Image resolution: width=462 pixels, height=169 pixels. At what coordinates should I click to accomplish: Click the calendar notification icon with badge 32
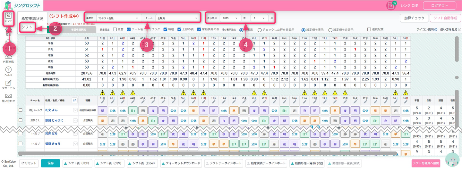point(391,5)
